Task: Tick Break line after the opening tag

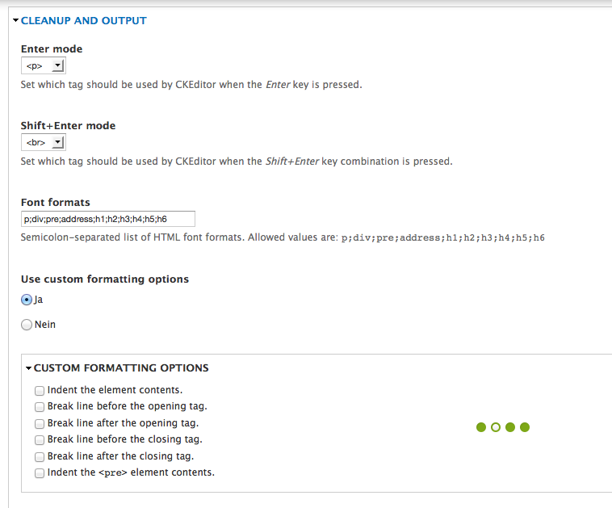Action: point(40,423)
